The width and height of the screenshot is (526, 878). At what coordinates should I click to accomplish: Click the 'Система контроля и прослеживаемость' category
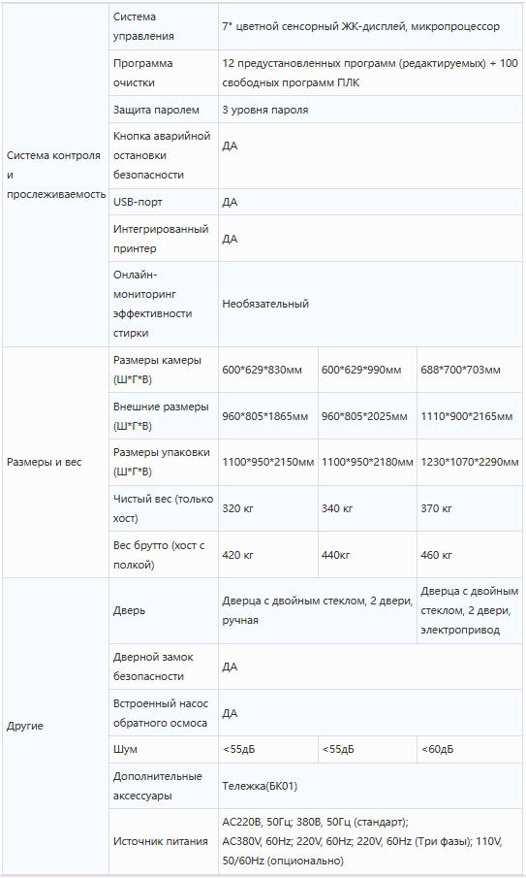pyautogui.click(x=56, y=175)
